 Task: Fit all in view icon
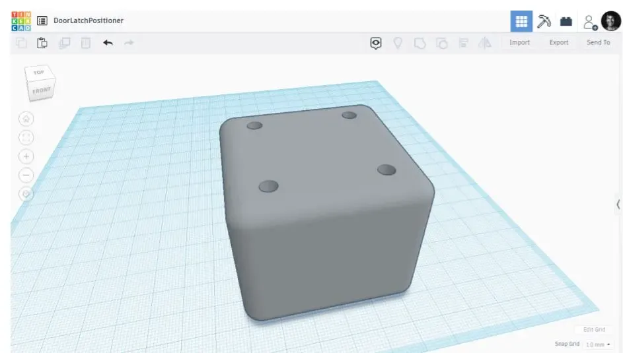point(26,138)
